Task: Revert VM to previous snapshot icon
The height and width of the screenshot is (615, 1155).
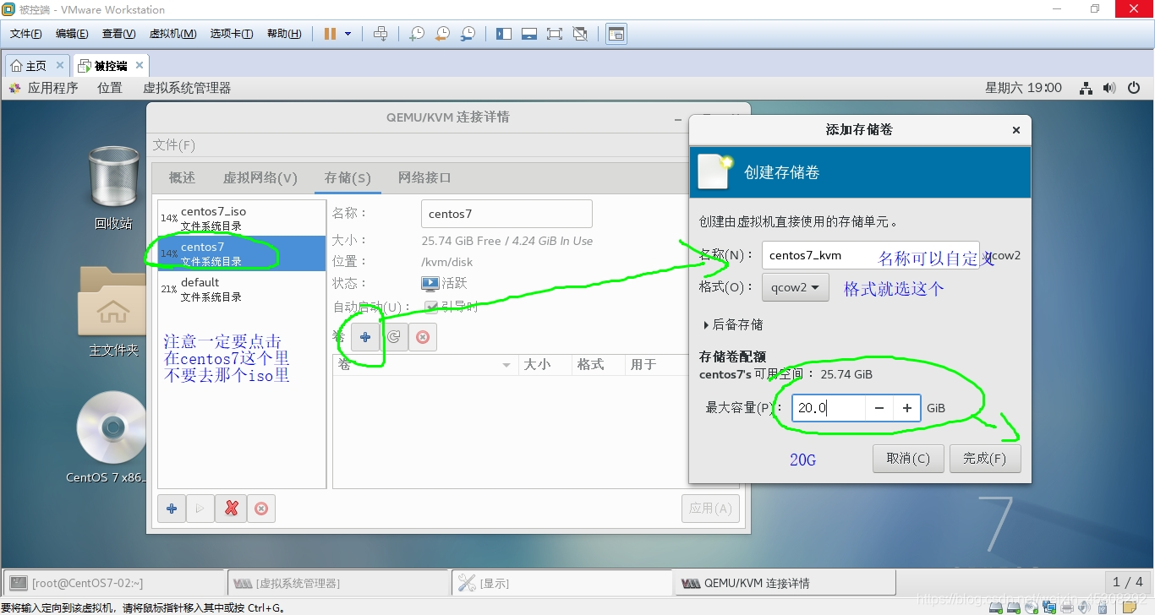Action: [x=442, y=34]
